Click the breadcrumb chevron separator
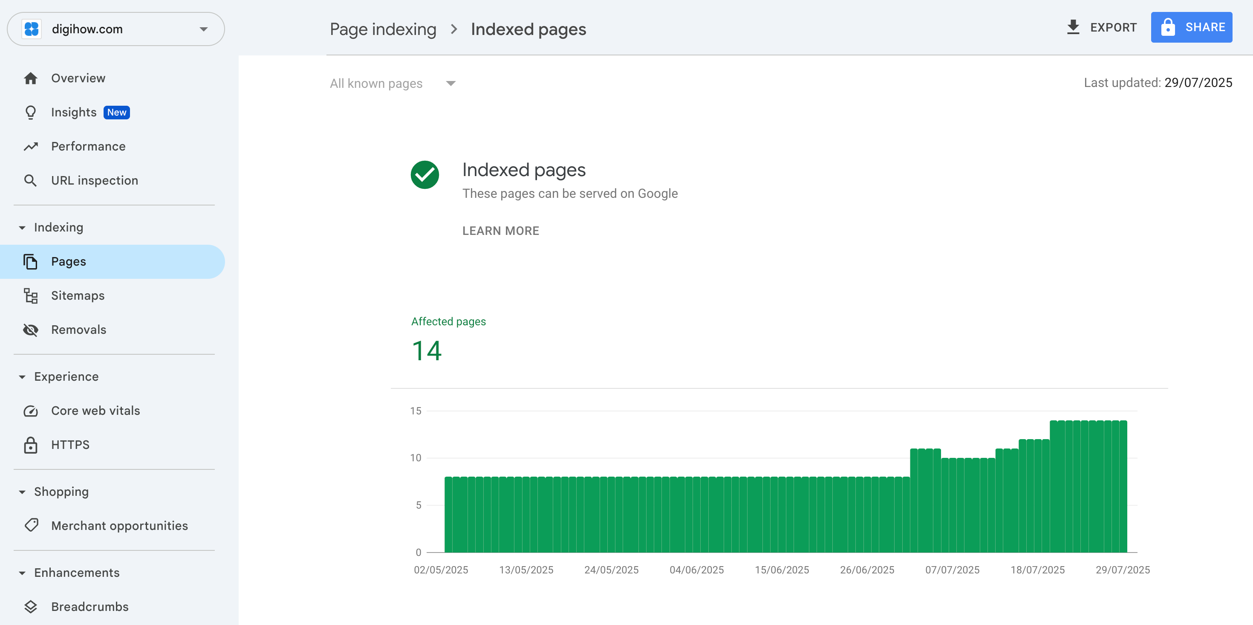The height and width of the screenshot is (625, 1253). pyautogui.click(x=454, y=29)
